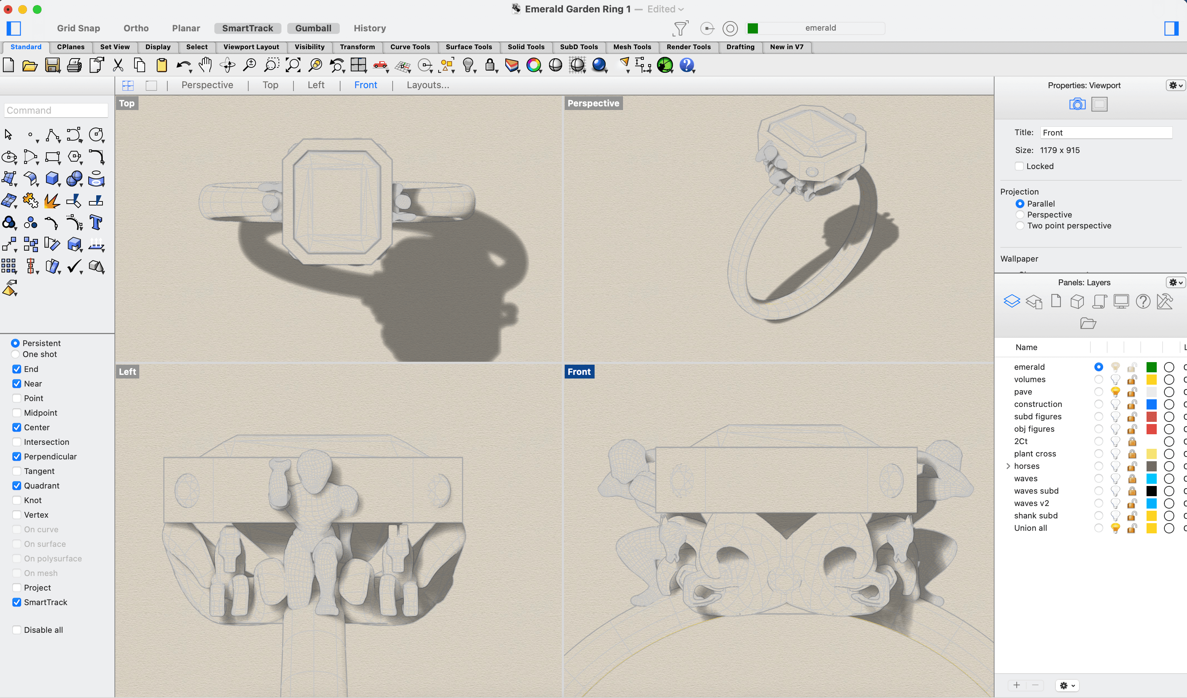Open the Perspective viewport title menu
The image size is (1187, 698).
pyautogui.click(x=593, y=103)
